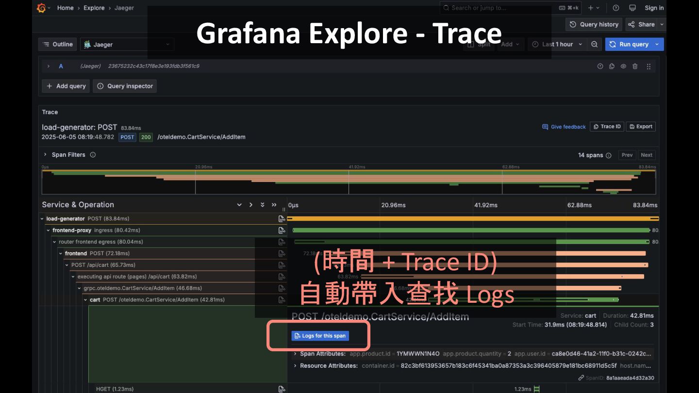Click the log icon on HGET (1.23ms) row
699x393 pixels.
click(282, 389)
